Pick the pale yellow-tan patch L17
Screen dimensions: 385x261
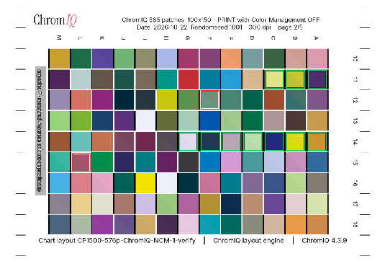click(81, 204)
